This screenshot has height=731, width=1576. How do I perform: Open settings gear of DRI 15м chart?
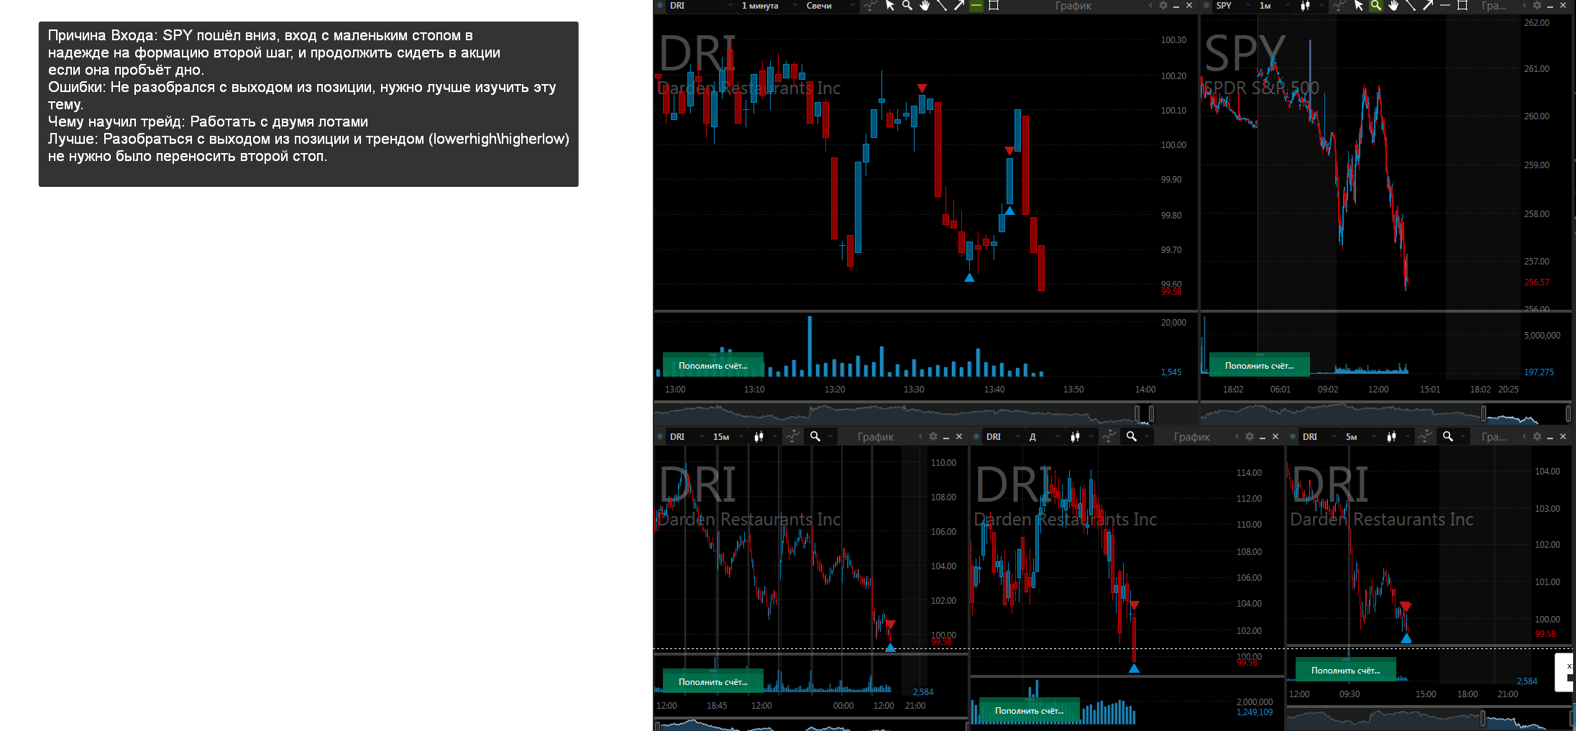coord(933,436)
